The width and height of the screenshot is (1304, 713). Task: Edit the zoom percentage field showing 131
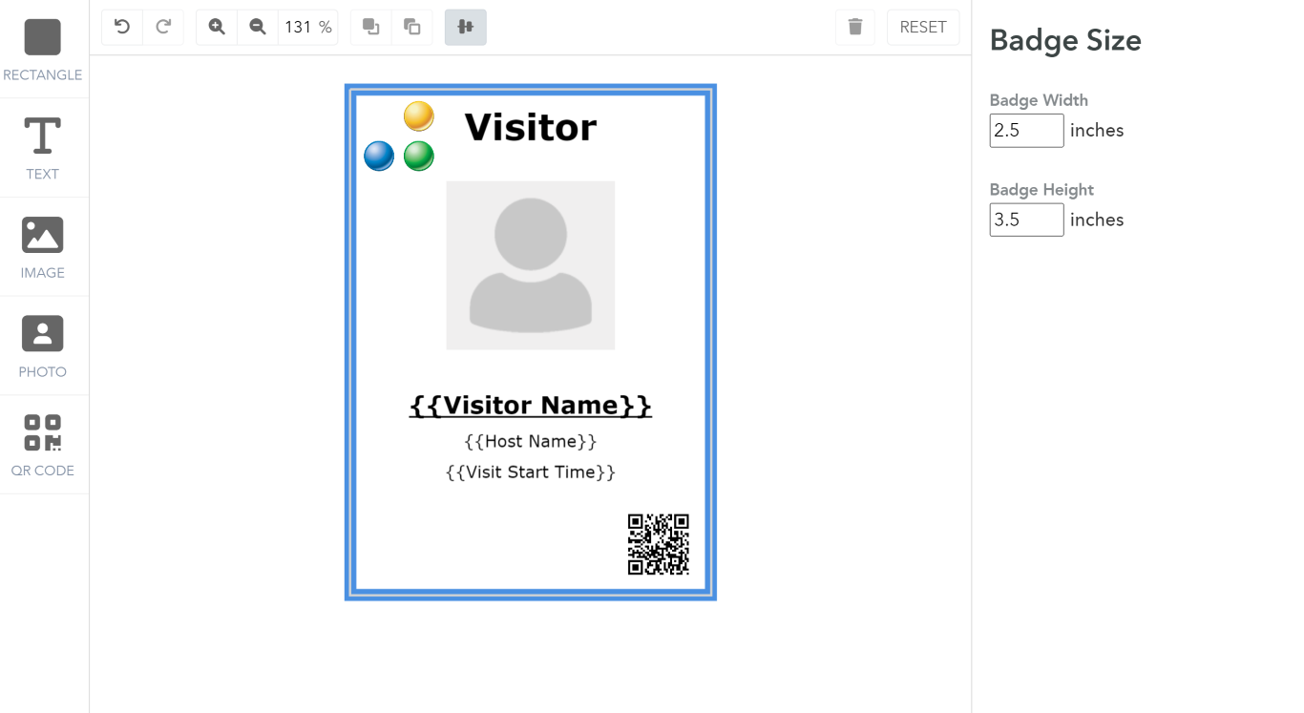299,27
